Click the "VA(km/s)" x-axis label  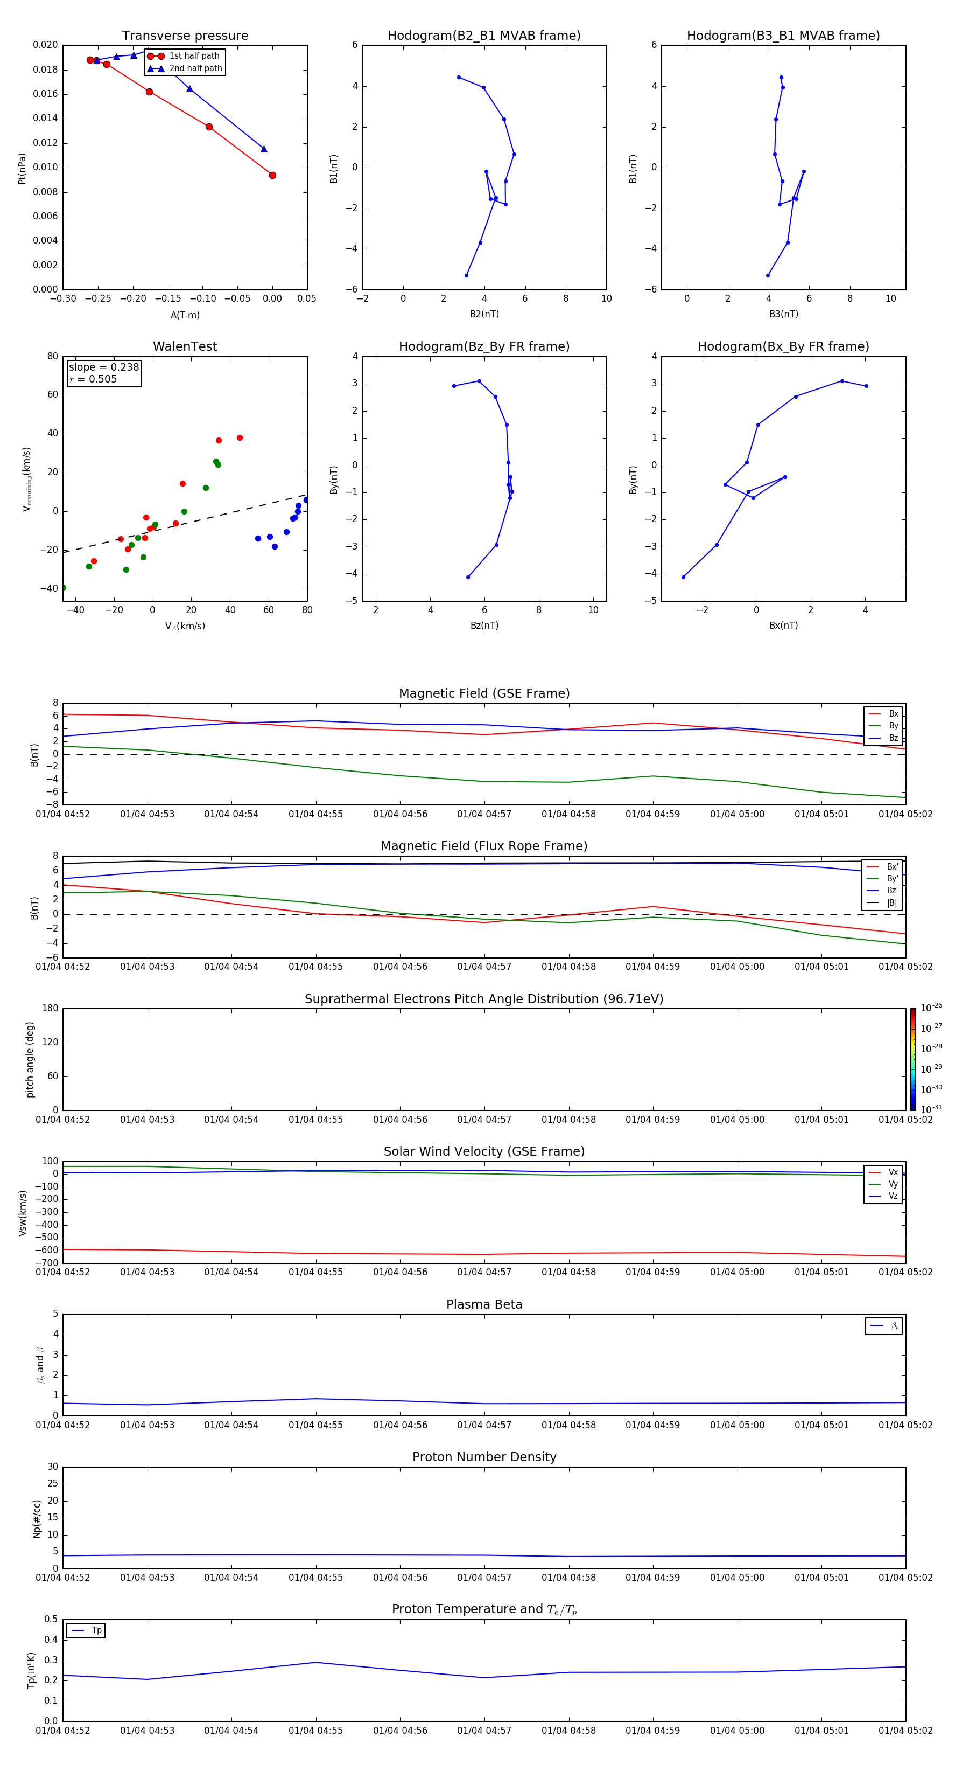[185, 626]
